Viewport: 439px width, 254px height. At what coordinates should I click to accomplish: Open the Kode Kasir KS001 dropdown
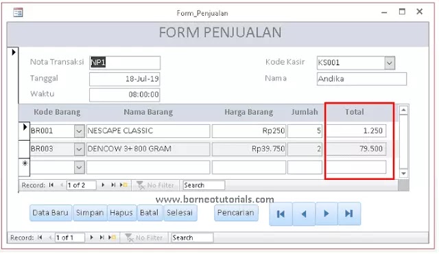tap(390, 62)
